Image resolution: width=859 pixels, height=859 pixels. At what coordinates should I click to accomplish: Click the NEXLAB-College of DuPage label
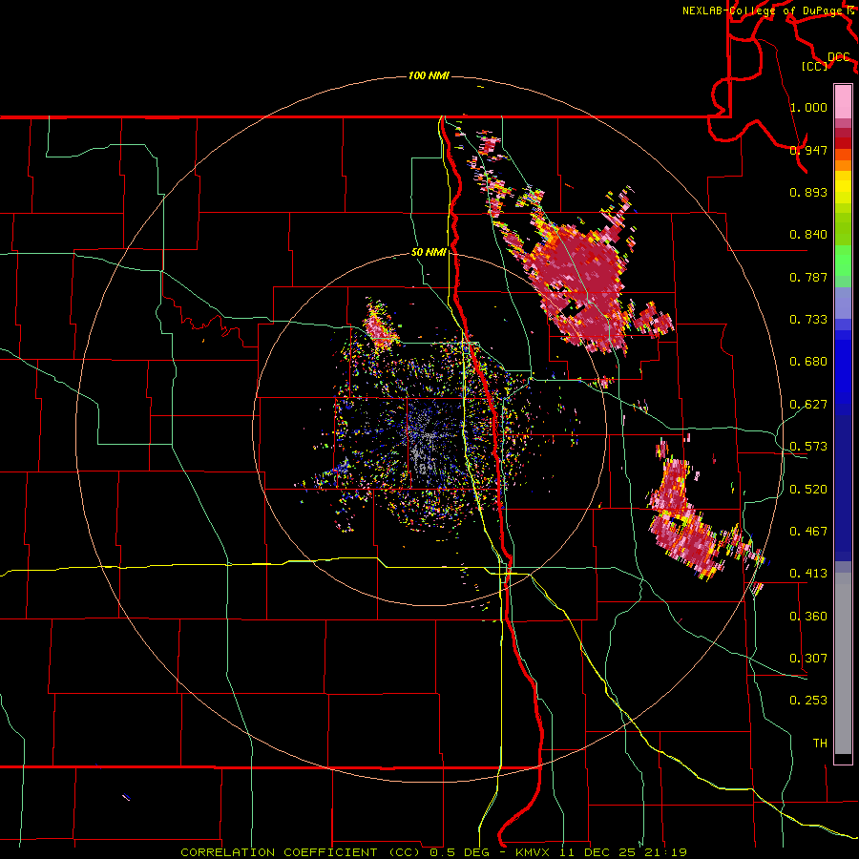[x=764, y=10]
